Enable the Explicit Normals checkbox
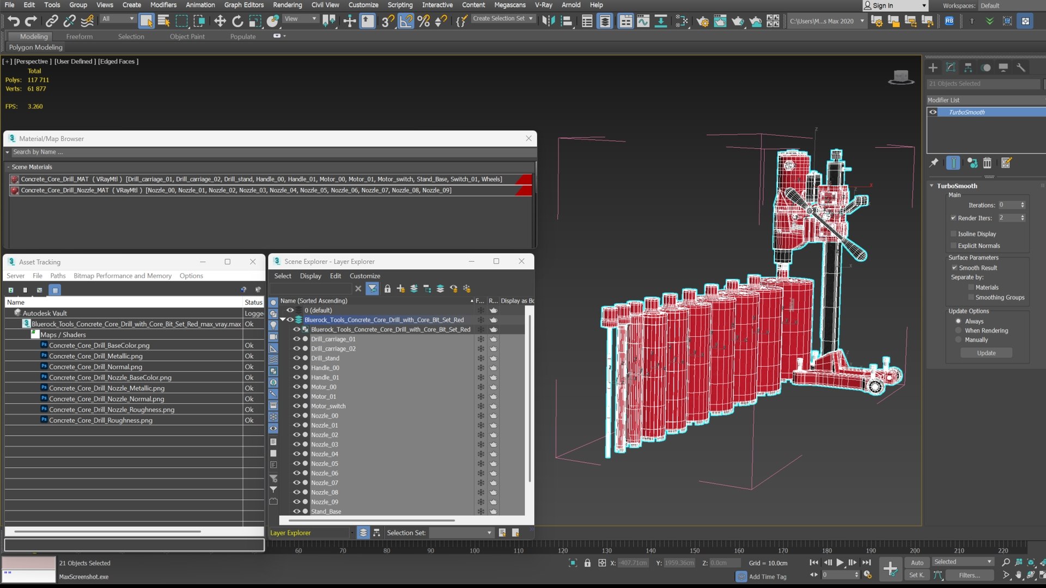Screen dimensions: 1046x588 click(x=954, y=246)
